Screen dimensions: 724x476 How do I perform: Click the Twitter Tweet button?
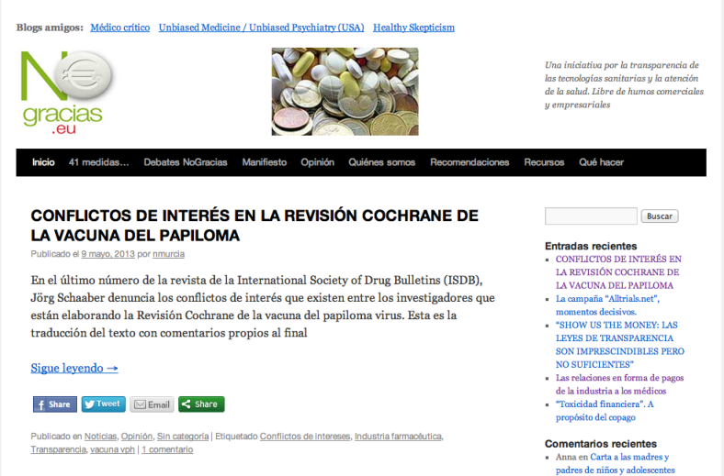(103, 404)
